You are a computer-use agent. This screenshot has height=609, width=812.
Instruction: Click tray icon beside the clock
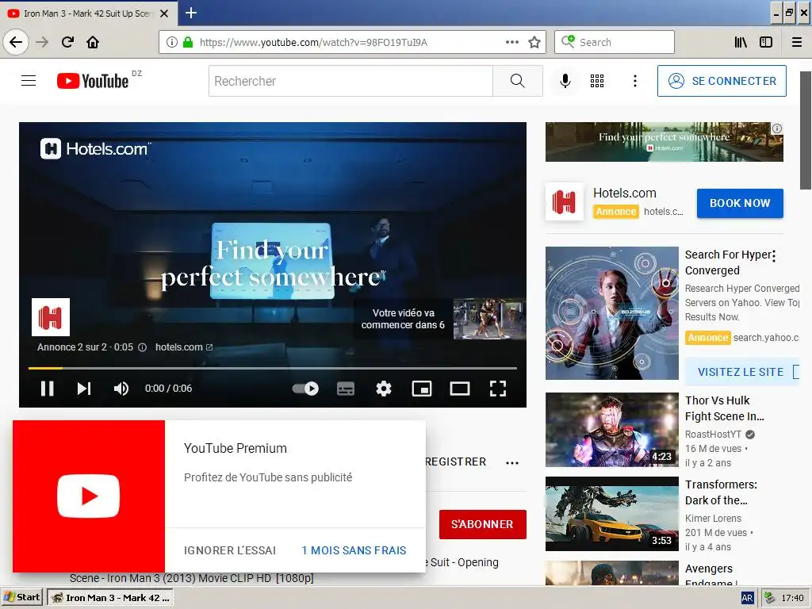pos(769,598)
